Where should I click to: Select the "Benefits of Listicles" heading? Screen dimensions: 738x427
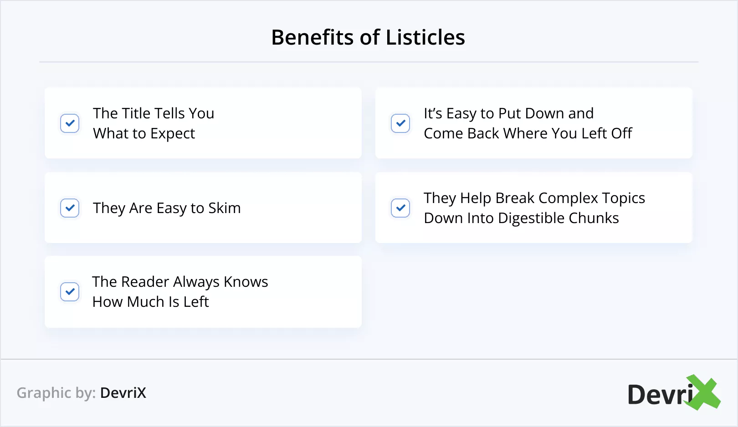tap(368, 37)
